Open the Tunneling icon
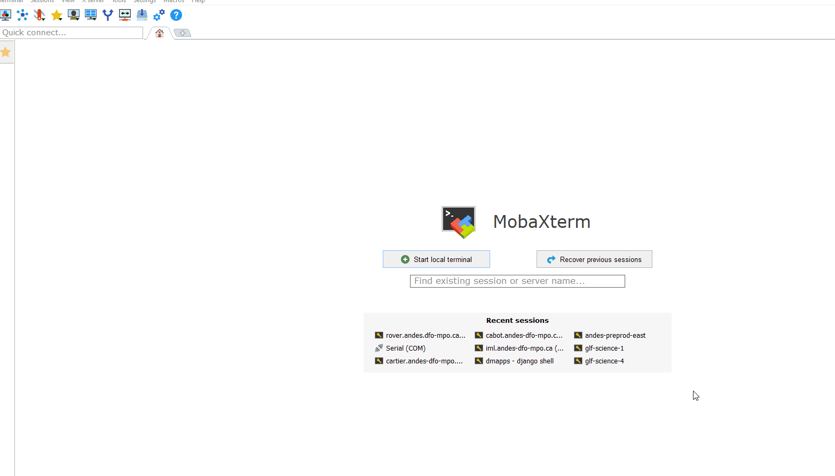Screen dimensions: 835x476 click(x=125, y=15)
